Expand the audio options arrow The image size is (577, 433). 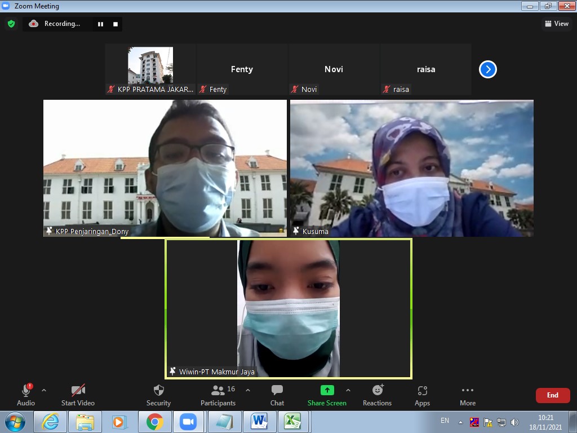[x=44, y=390]
